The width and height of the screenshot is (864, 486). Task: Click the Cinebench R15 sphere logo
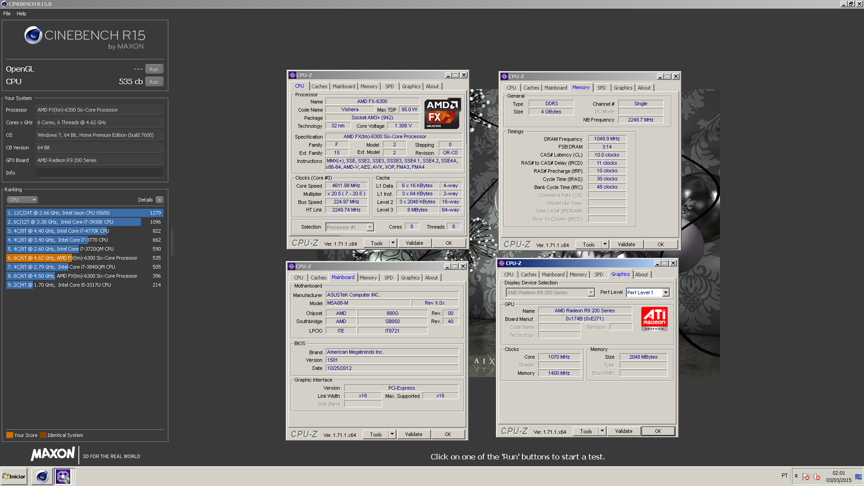(33, 35)
